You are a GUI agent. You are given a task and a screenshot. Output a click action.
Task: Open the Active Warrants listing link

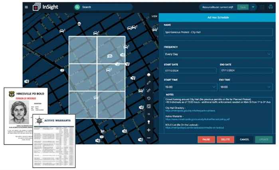pyautogui.click(x=197, y=119)
